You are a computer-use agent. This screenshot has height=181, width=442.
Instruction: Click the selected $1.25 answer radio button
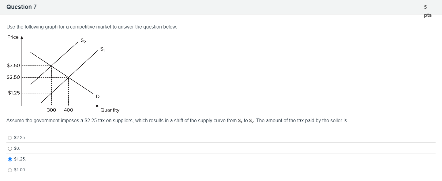(x=10, y=159)
